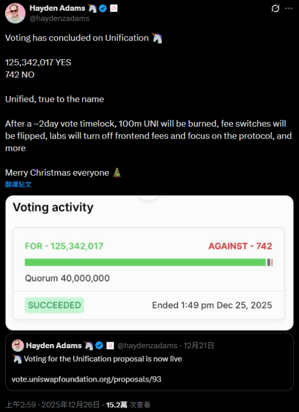Click Hayden Adams' blue verified badge

(x=103, y=7)
